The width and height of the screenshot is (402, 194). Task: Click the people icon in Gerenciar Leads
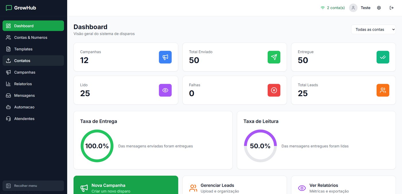click(193, 188)
